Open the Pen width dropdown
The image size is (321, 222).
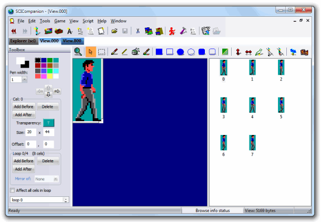pyautogui.click(x=25, y=79)
